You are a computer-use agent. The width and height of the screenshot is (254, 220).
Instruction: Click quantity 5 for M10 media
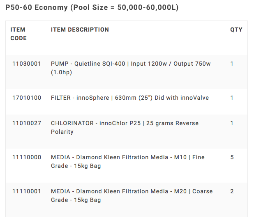[x=232, y=157]
